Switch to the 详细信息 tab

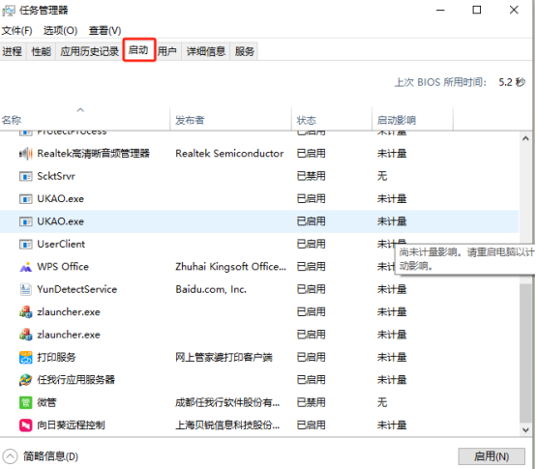point(206,51)
